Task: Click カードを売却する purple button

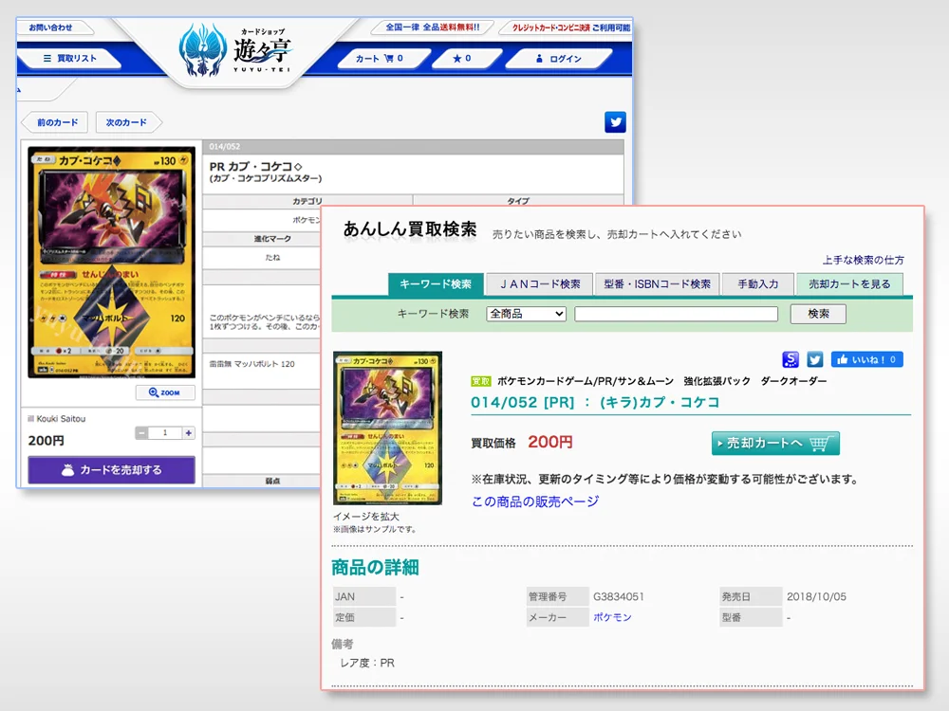Action: 111,470
